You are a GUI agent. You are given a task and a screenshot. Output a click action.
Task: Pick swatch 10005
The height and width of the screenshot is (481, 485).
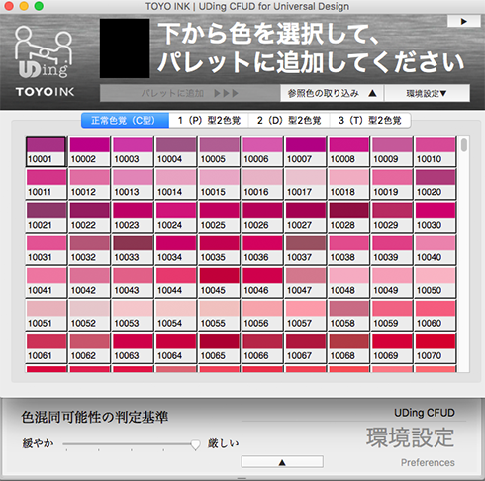tap(219, 151)
